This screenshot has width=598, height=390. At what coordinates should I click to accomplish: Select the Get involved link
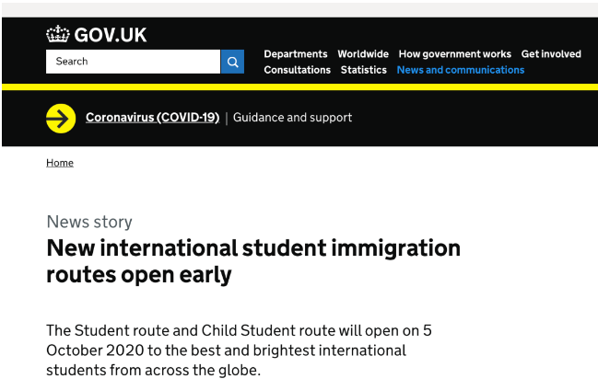551,54
